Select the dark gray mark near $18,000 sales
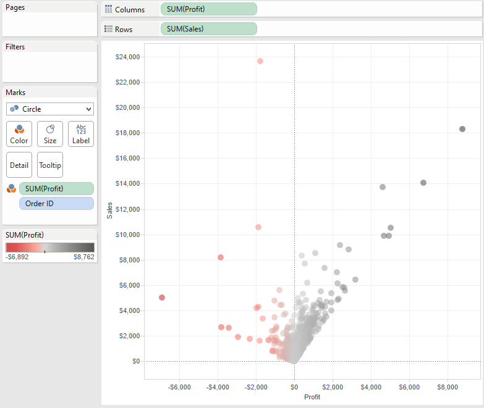Screen dimensions: 484x408 click(462, 129)
